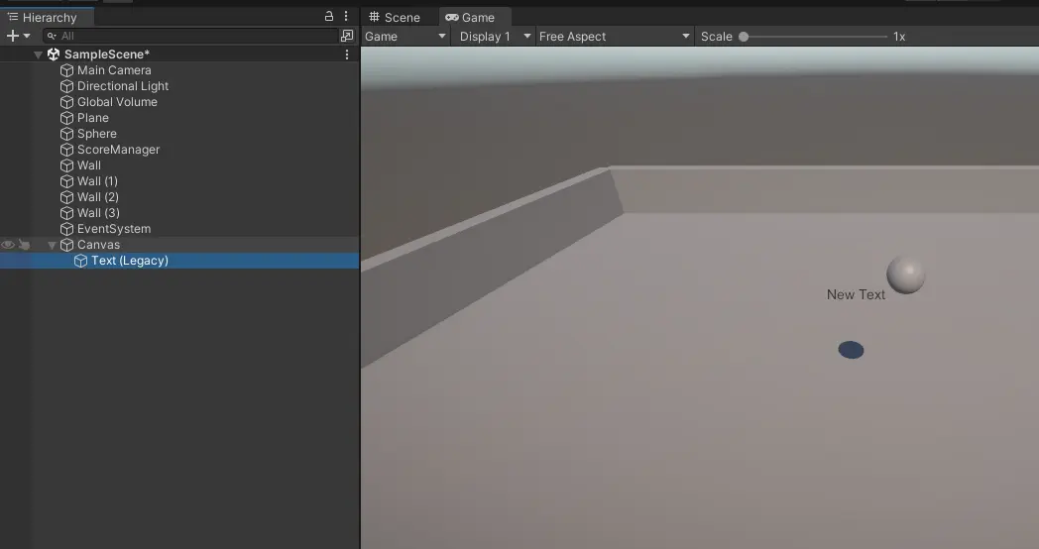Click the cube icon beside ScoreManager
The image size is (1039, 549).
66,150
